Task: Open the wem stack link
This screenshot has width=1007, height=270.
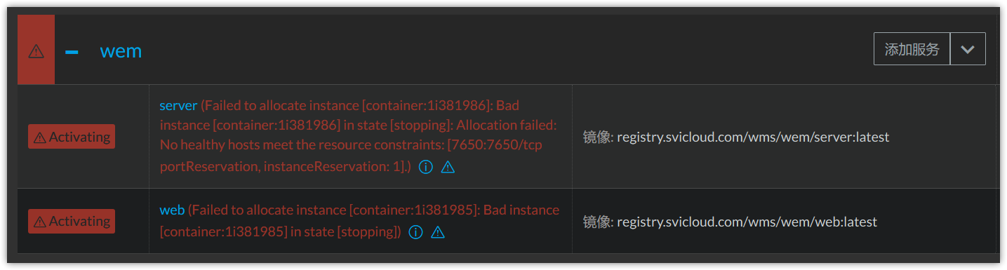Action: click(x=121, y=51)
